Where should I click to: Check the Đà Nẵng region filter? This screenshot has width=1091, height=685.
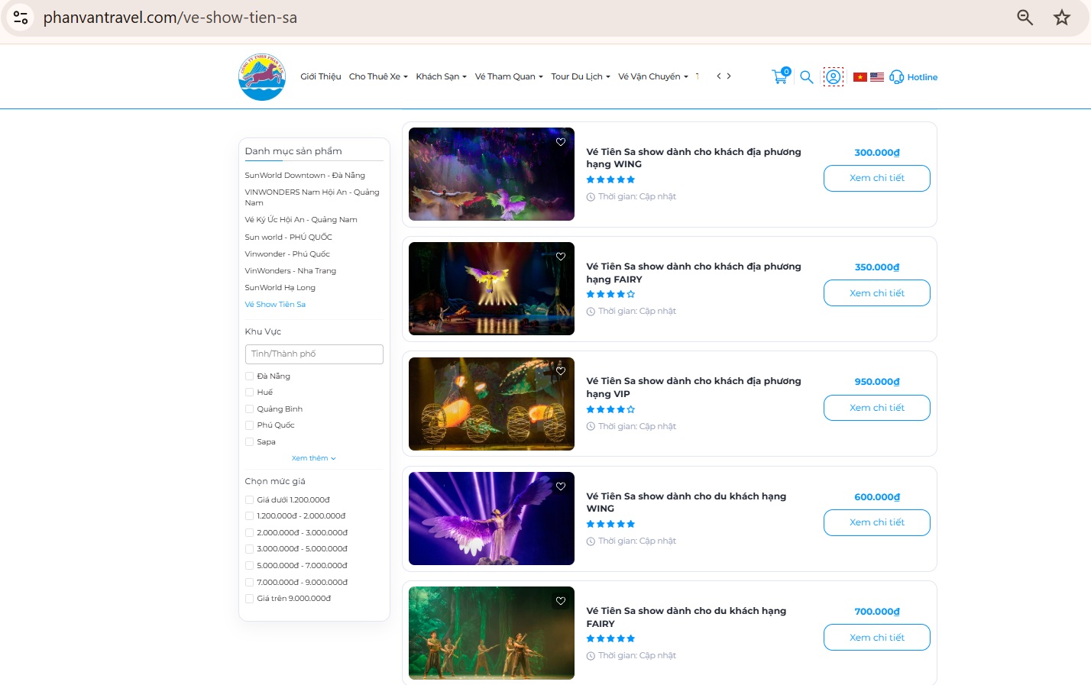coord(249,376)
